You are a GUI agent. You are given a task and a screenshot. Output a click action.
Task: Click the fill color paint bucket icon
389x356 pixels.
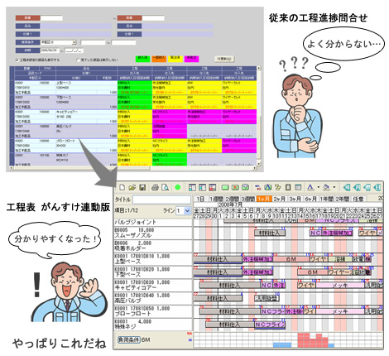(326, 187)
